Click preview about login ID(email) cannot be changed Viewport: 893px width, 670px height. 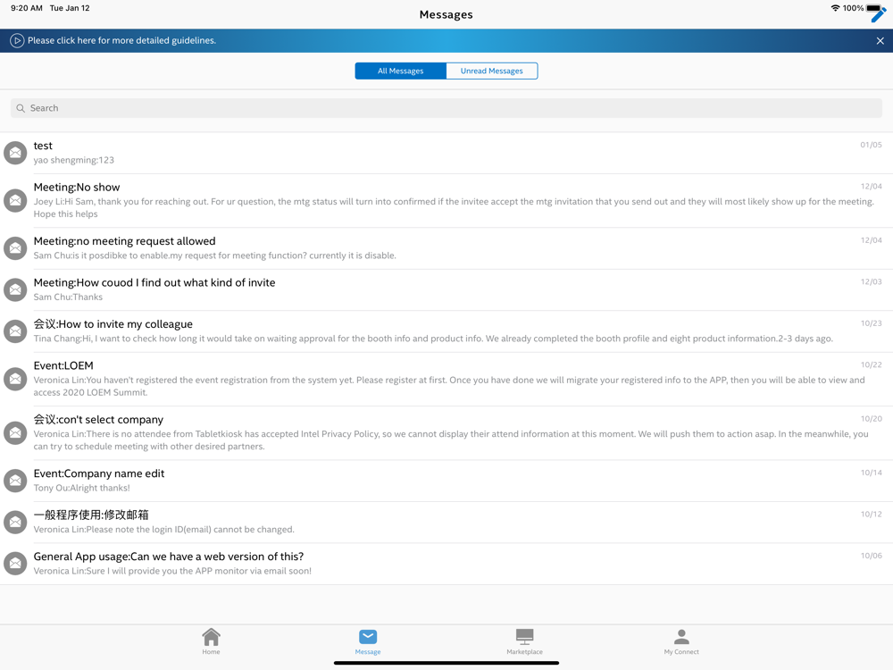(x=164, y=529)
